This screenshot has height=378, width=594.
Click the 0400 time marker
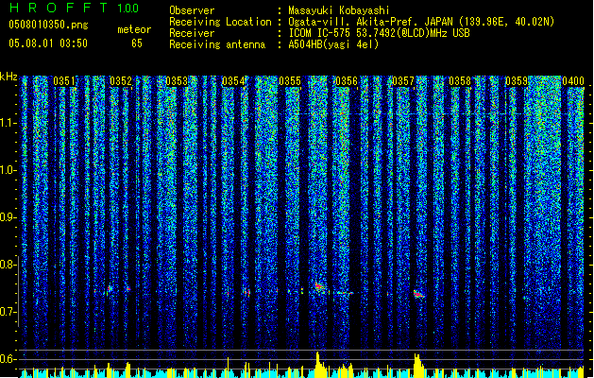pos(573,81)
